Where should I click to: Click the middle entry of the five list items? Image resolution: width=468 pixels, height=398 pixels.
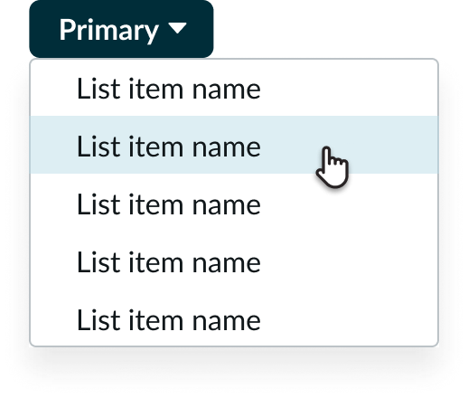click(x=234, y=203)
